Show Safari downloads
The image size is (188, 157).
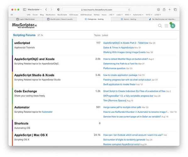point(158,10)
